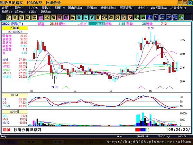193x145 pixels.
Task: Open the 設定(S) menu
Action: click(20, 12)
